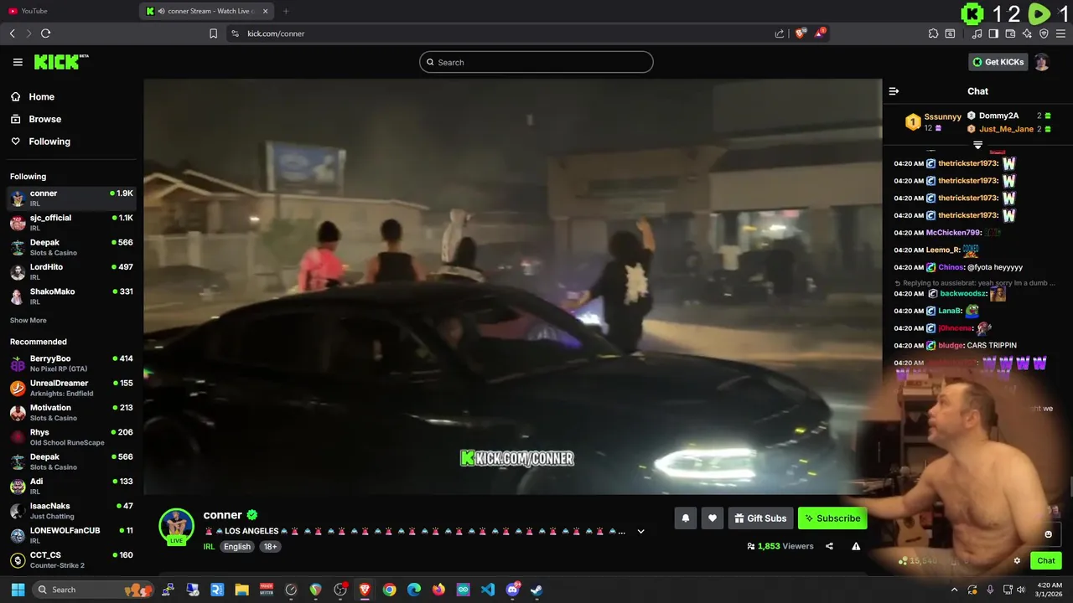Focus the Kick search field

click(x=536, y=62)
